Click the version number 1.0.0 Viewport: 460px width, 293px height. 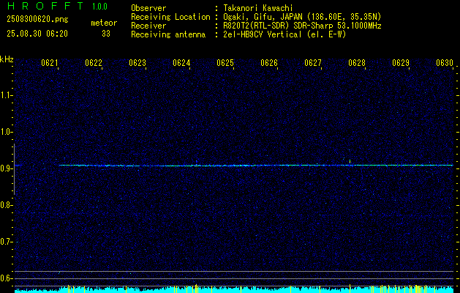[x=99, y=7]
